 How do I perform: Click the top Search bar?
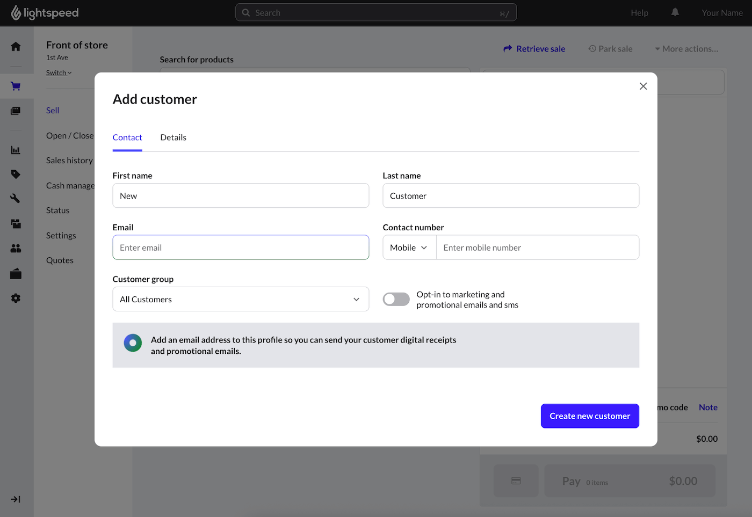(376, 12)
